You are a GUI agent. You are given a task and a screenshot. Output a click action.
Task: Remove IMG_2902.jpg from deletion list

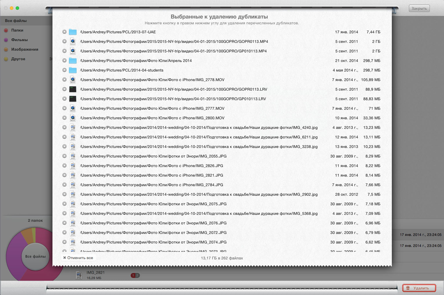tap(64, 194)
